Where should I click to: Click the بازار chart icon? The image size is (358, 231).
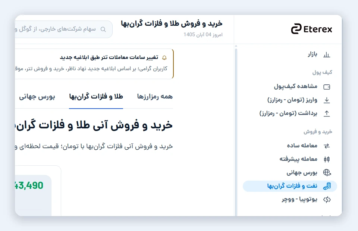pos(327,54)
